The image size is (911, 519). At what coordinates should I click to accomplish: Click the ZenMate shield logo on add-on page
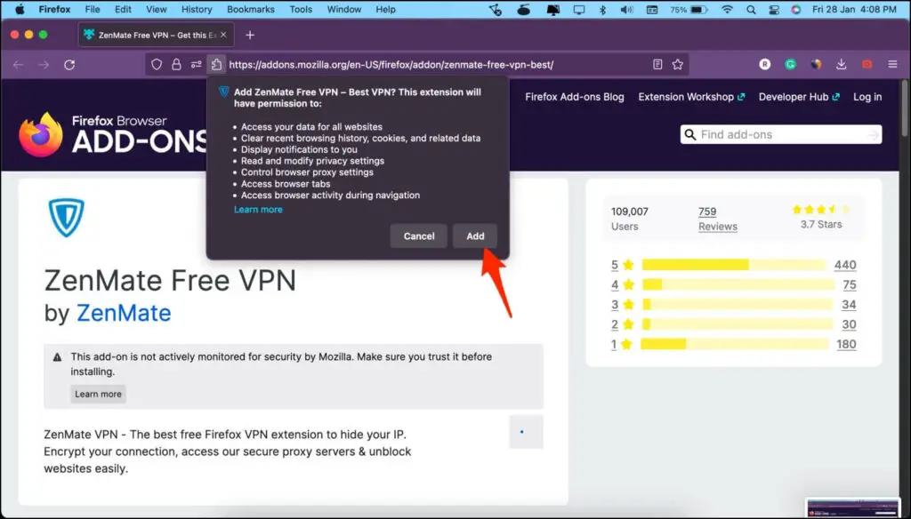click(66, 217)
